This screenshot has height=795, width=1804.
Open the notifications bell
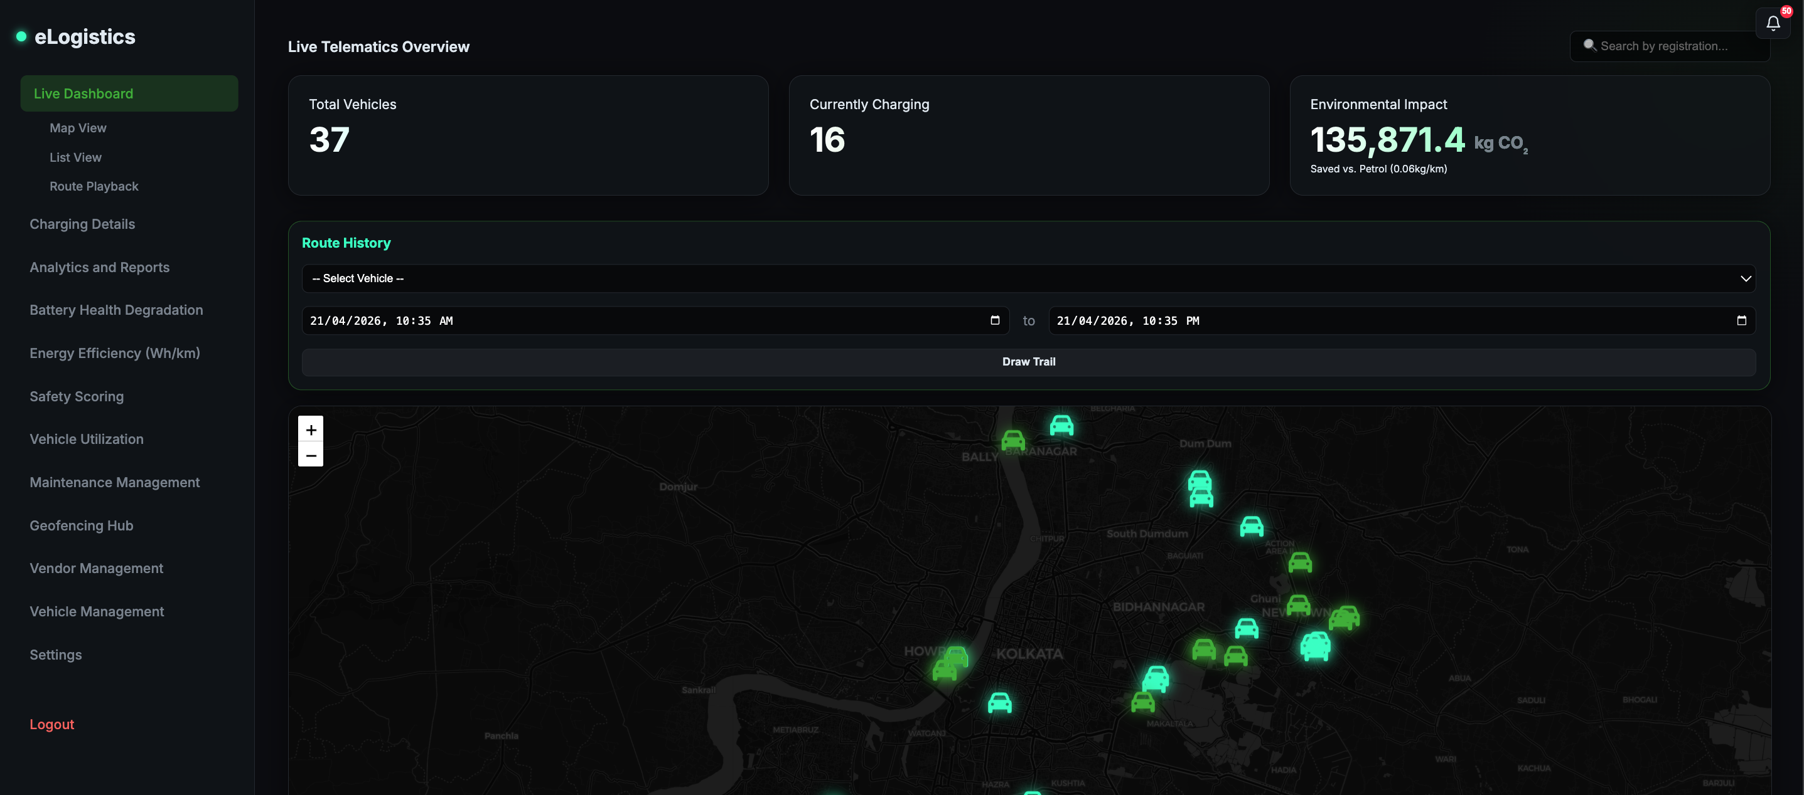(1773, 24)
